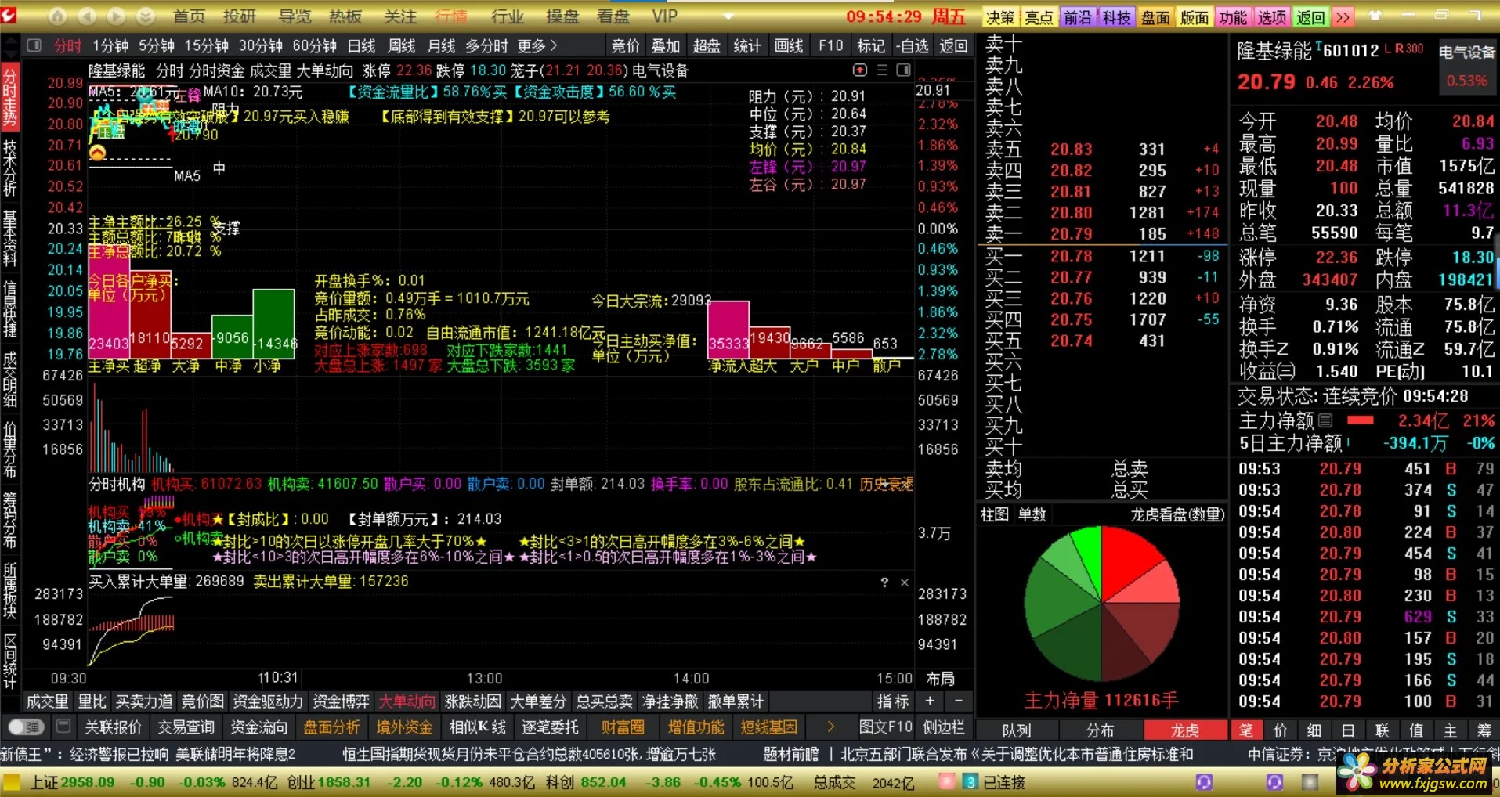Switch to the 龙虎 tab
Screen dimensions: 1500x797
(1185, 730)
